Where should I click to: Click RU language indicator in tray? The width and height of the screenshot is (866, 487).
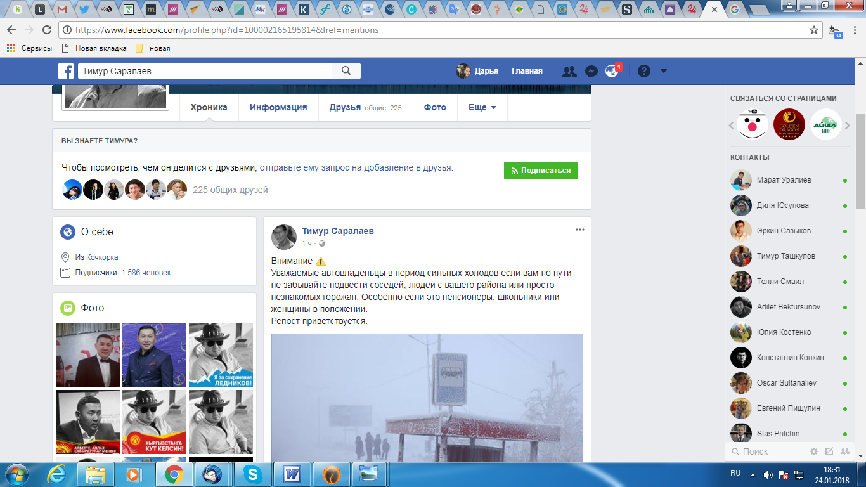point(735,473)
